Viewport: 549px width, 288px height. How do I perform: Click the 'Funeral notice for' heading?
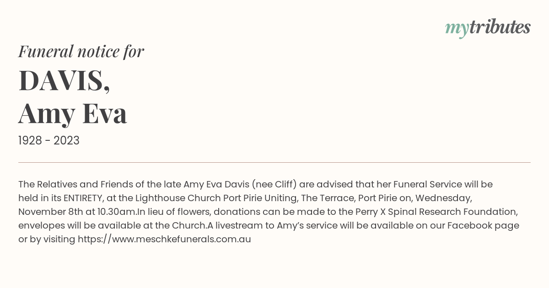click(x=81, y=52)
